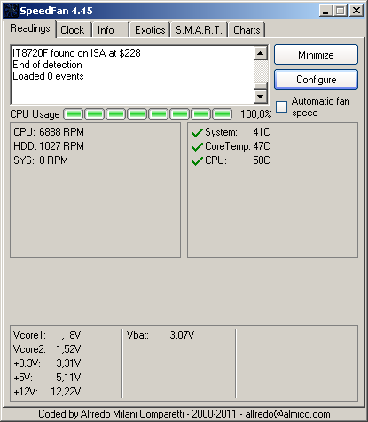The image size is (368, 422).
Task: Click the 'CPU Usage' label
Action: point(35,114)
